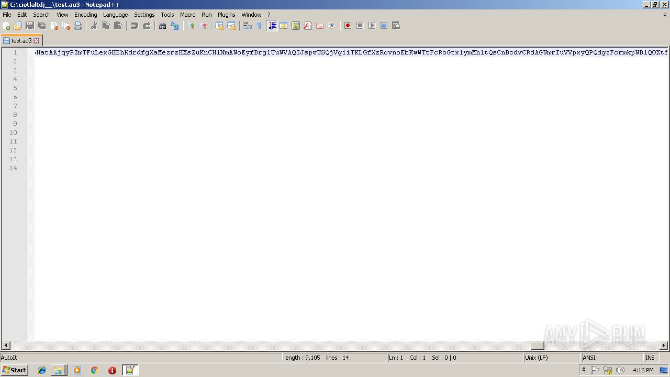This screenshot has height=377, width=670.
Task: Open Chrome from the taskbar
Action: pos(95,370)
